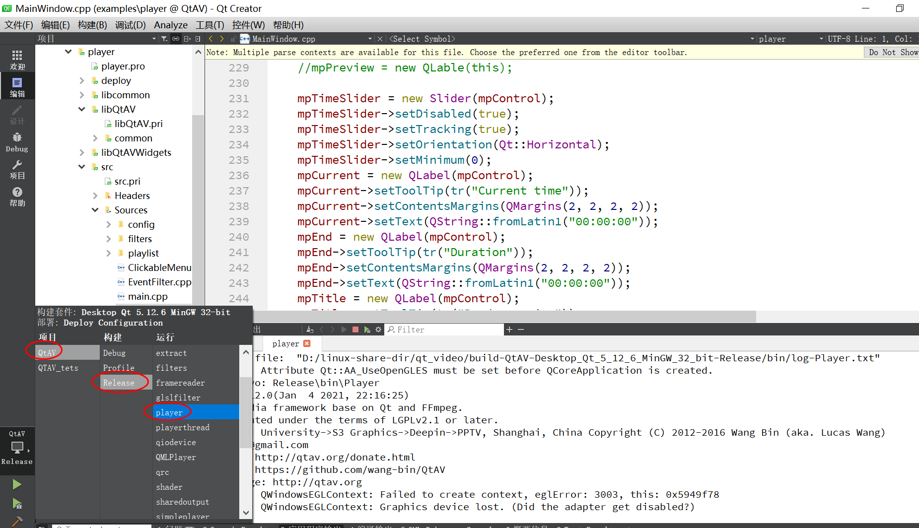Start debugging with the bug play button
The width and height of the screenshot is (919, 528).
click(17, 504)
